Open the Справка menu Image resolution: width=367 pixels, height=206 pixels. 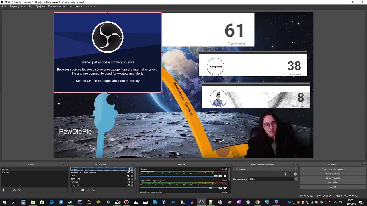(x=90, y=7)
